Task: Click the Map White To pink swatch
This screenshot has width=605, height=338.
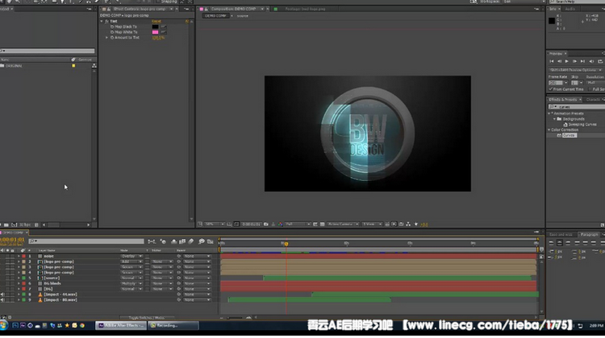Action: pyautogui.click(x=155, y=31)
